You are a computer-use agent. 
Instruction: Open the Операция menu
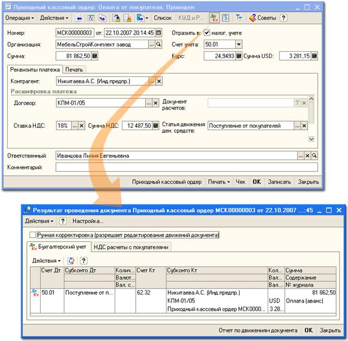point(20,18)
